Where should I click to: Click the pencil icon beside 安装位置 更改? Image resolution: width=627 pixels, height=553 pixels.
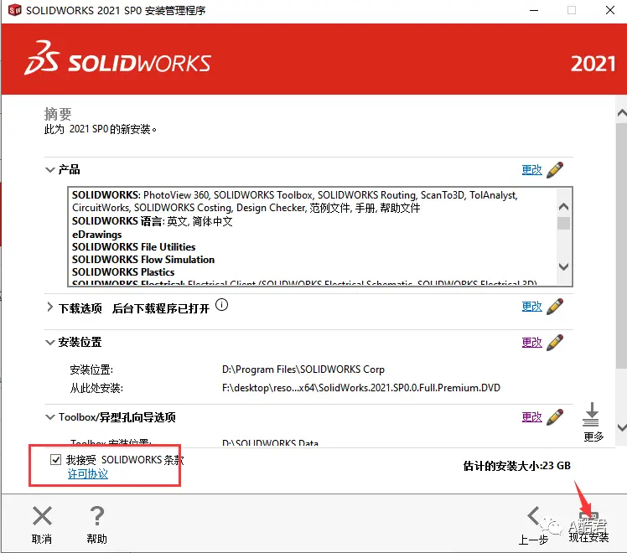click(555, 343)
